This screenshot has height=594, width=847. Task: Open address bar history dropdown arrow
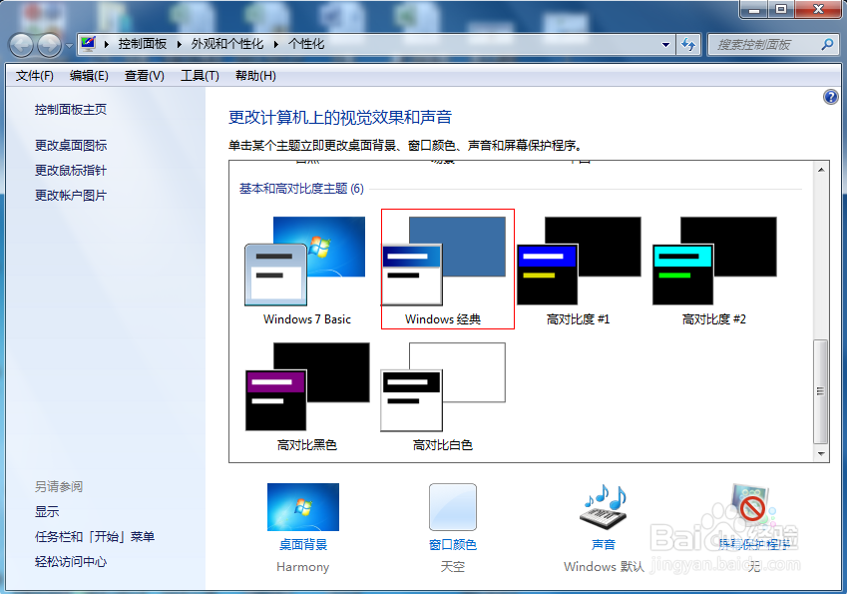[x=665, y=45]
